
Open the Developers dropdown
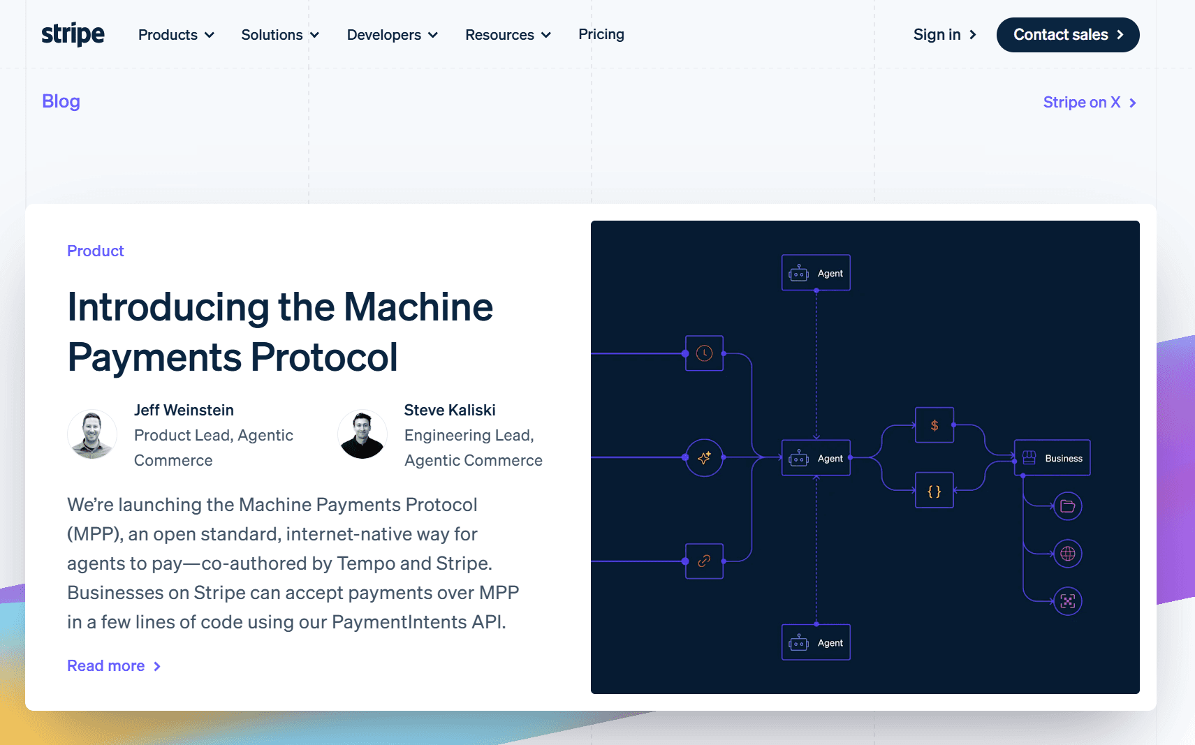(392, 34)
